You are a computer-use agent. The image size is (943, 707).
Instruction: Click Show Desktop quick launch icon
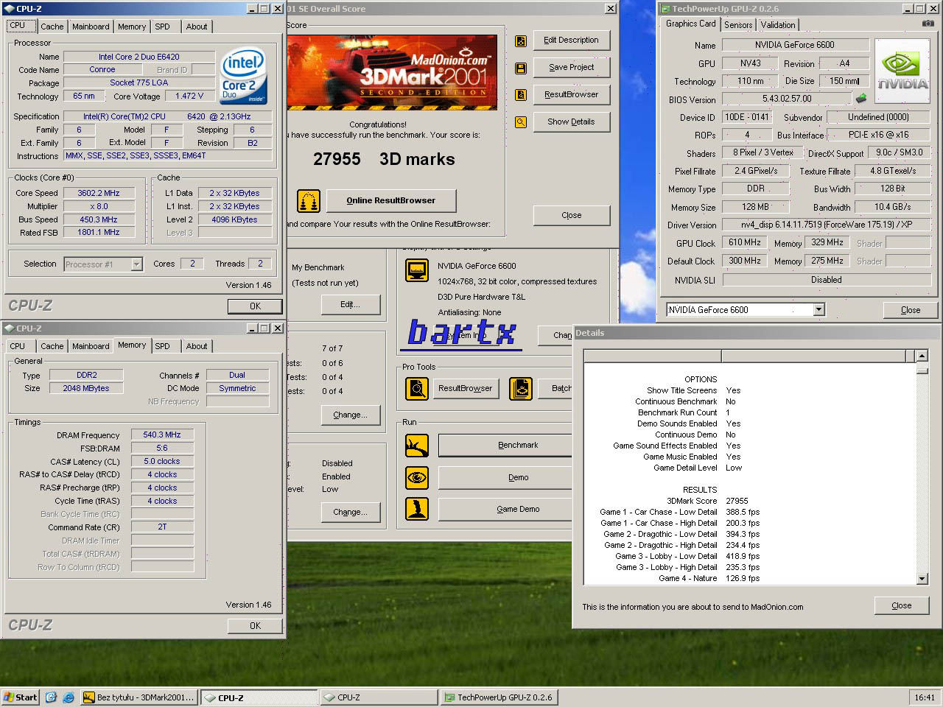point(51,697)
